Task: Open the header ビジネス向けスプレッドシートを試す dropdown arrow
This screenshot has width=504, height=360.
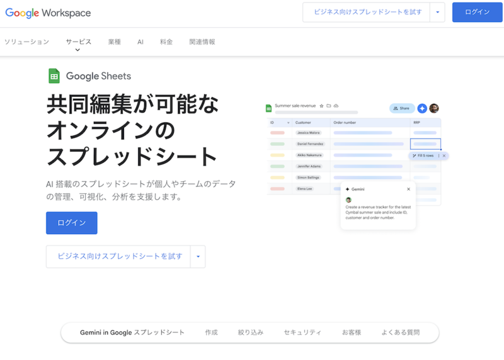Action: pos(437,12)
